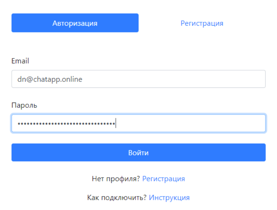Open the Регистрация tab at top
The width and height of the screenshot is (277, 210).
202,23
